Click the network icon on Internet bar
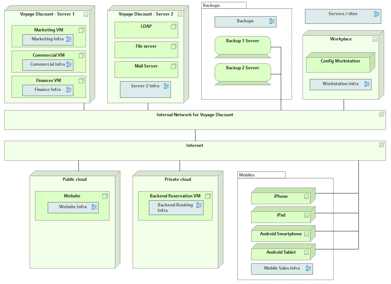Image resolution: width=391 pixels, height=284 pixels. (x=381, y=145)
